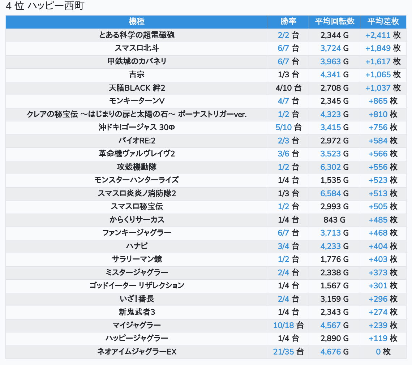Click the 平均回転数 column header
Screen dimensions: 412x365
point(334,22)
